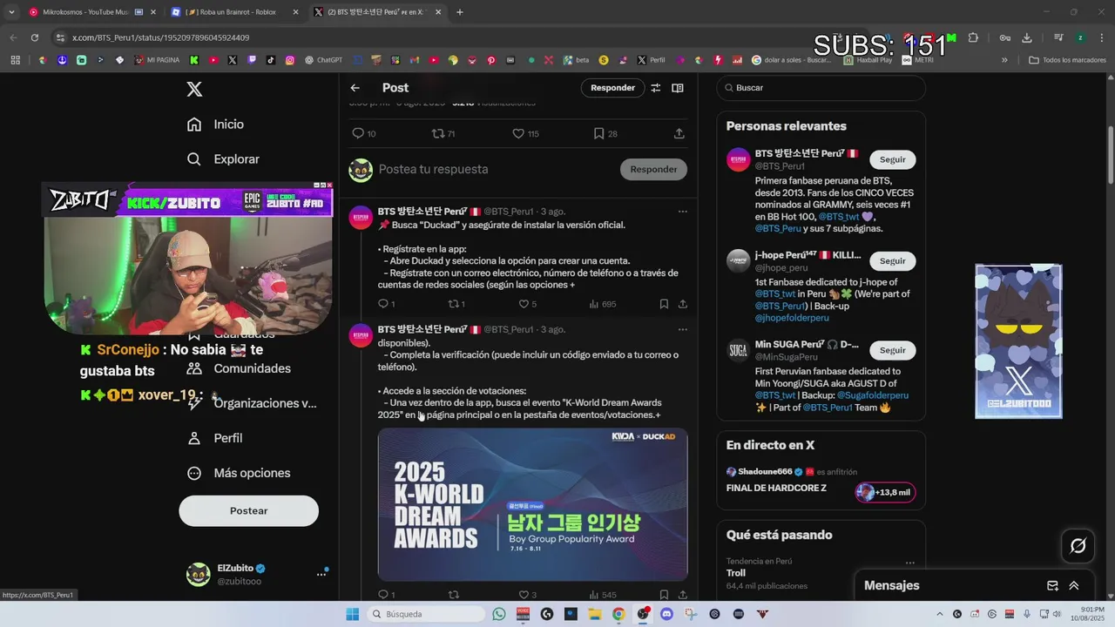Viewport: 1115px width, 627px height.
Task: Open WhatsApp from taskbar
Action: coord(499,614)
